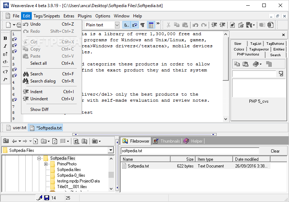
Task: Click the Redo arrow in the main toolbar
Action: coord(204,25)
